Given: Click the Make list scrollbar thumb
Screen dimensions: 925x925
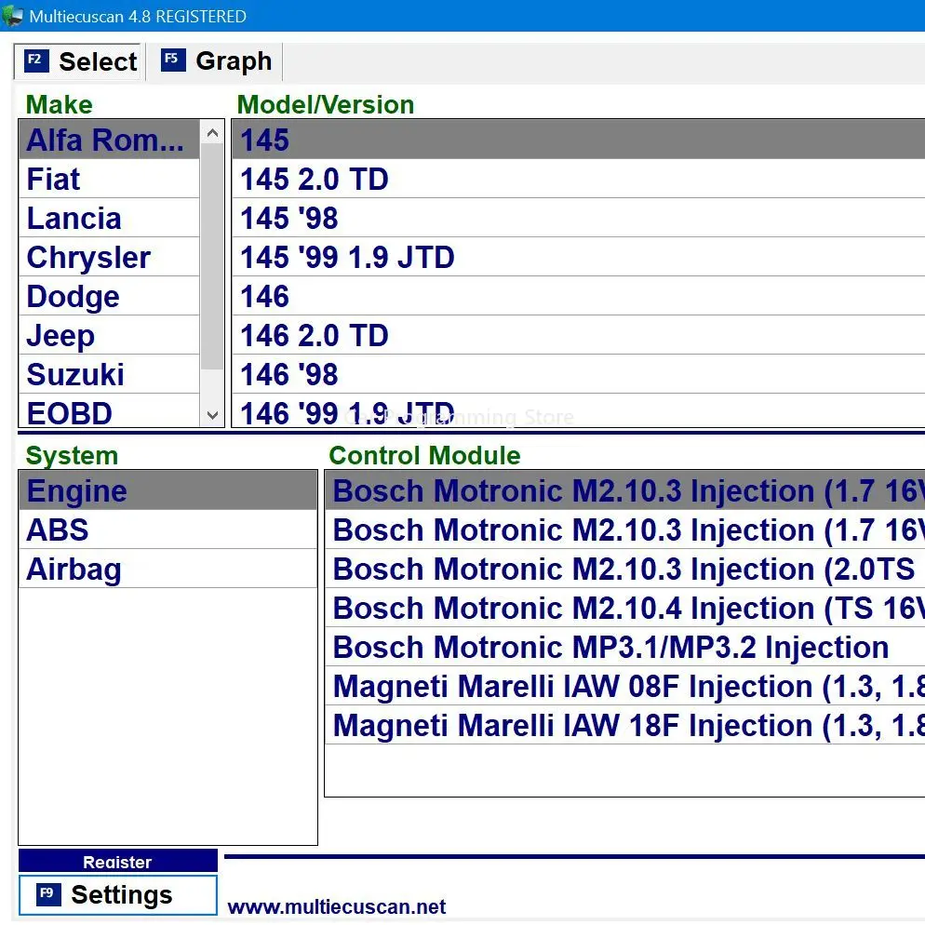Looking at the screenshot, I should tap(212, 257).
